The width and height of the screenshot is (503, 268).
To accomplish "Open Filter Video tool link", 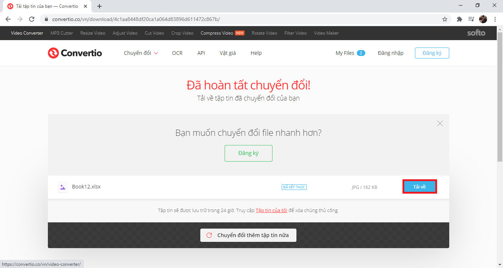I will tap(295, 33).
